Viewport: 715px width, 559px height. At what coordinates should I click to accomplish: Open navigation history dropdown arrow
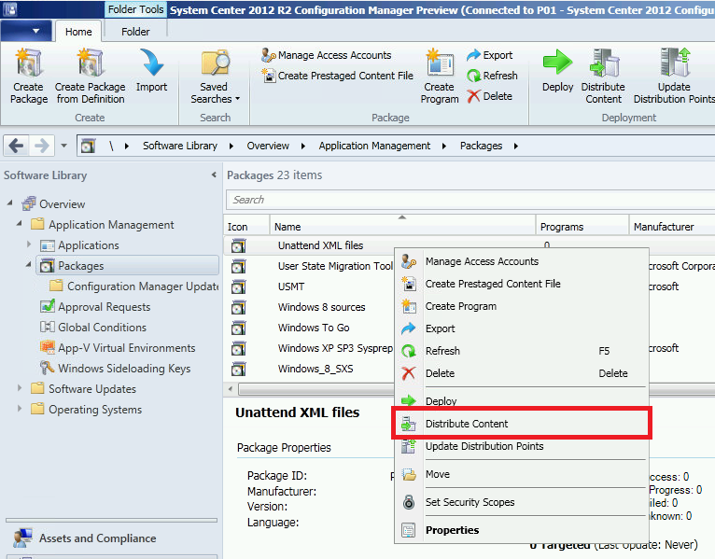pos(63,146)
